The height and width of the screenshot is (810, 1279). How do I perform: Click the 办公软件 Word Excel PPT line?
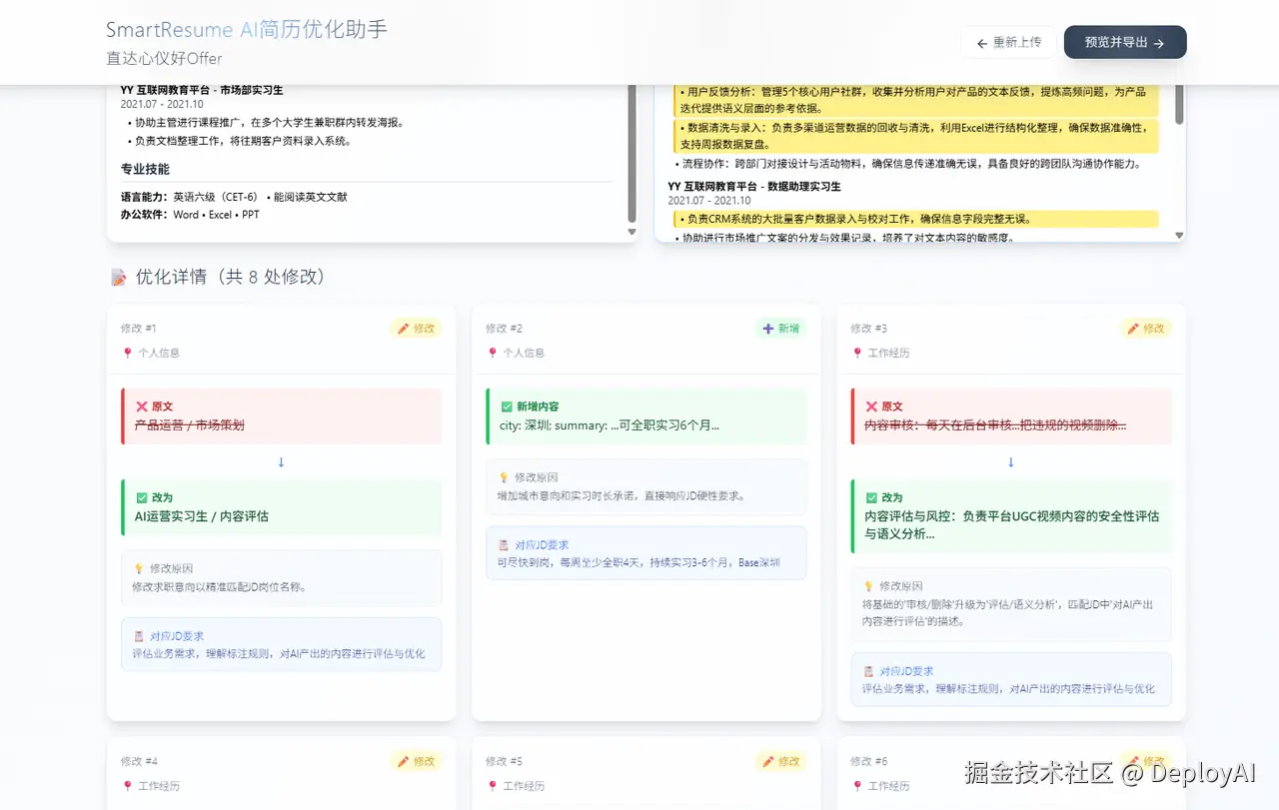(x=190, y=215)
